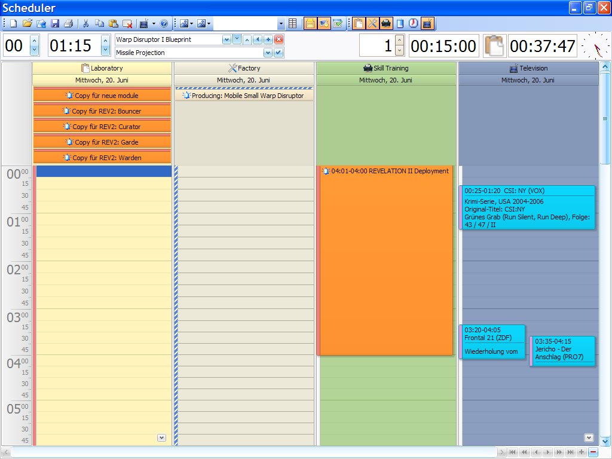Open file with the folder icon
Screen dimensions: 612x459
coord(27,24)
